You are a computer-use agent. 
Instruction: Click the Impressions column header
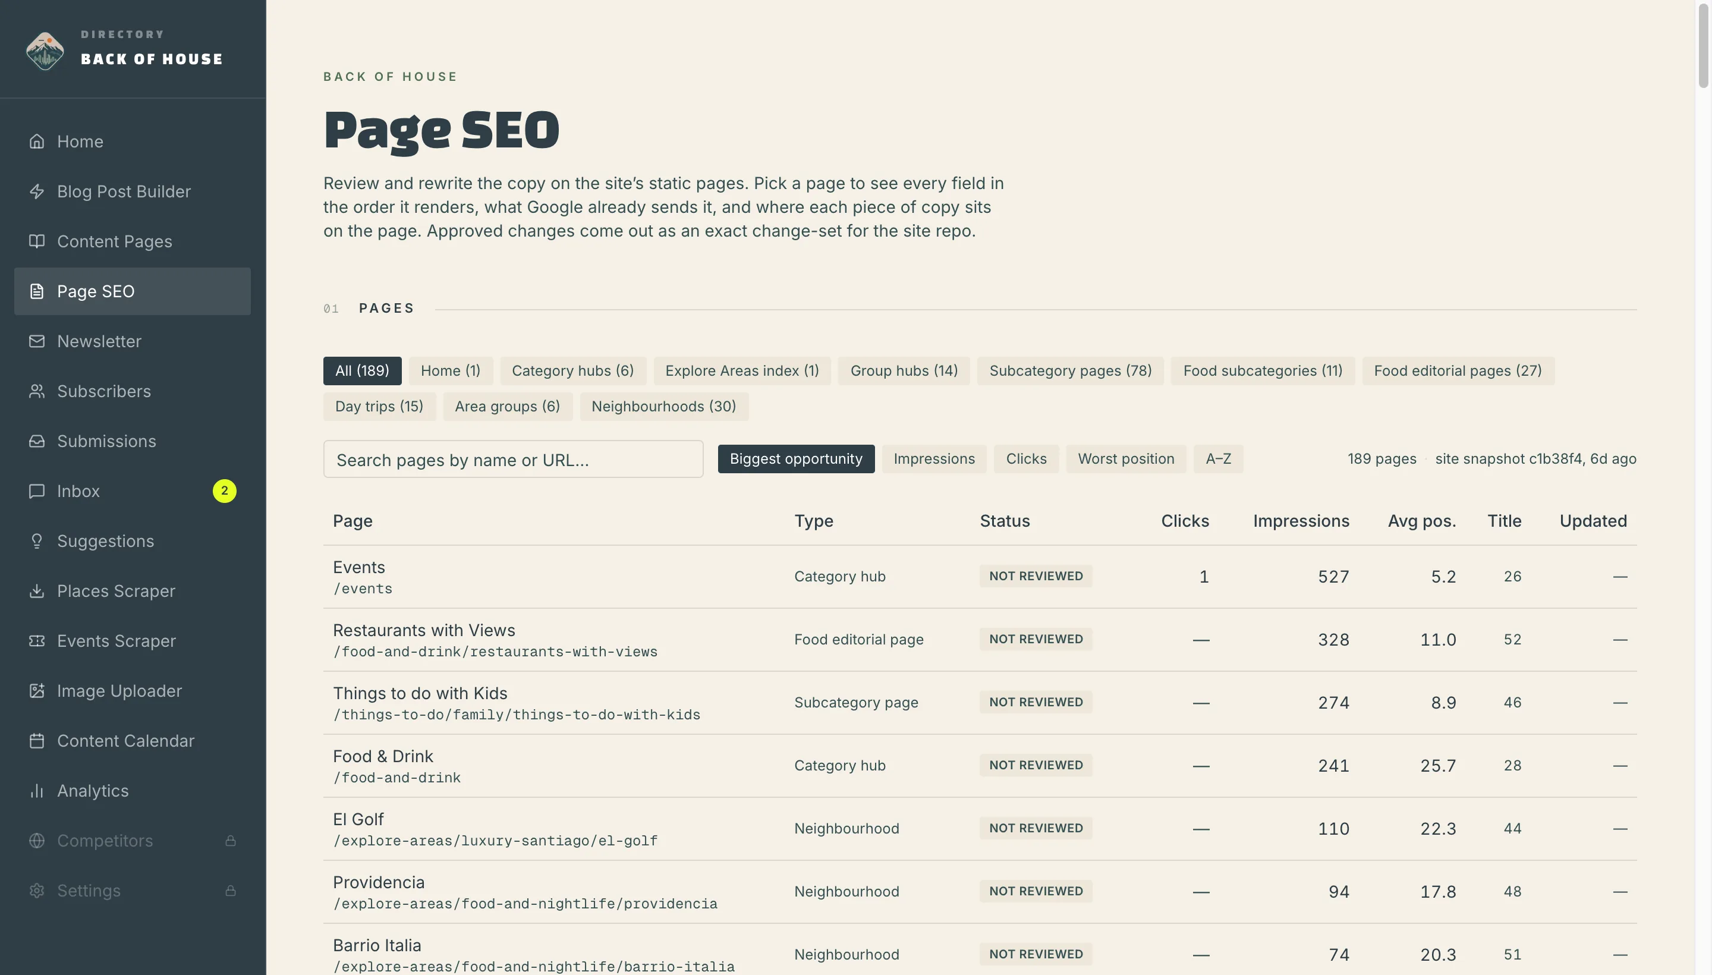(x=1301, y=521)
